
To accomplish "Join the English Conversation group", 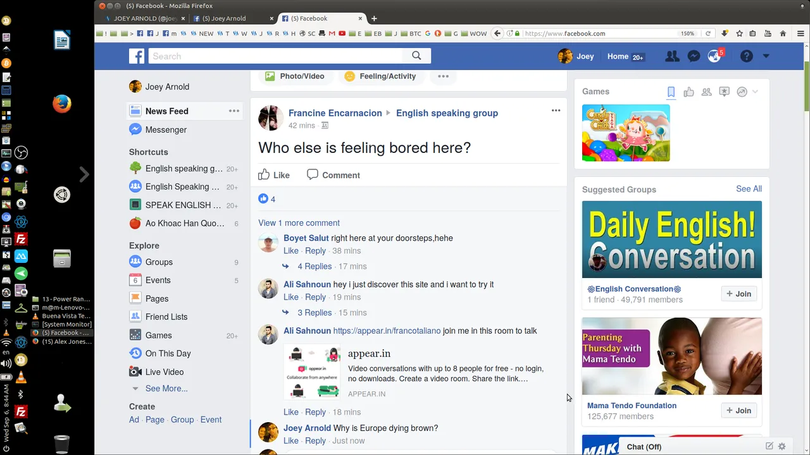I will click(739, 294).
